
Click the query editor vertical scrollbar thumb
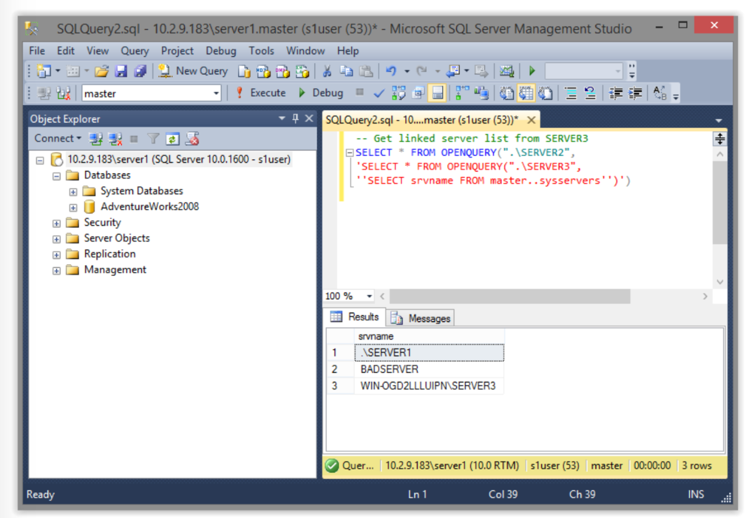tap(720, 203)
